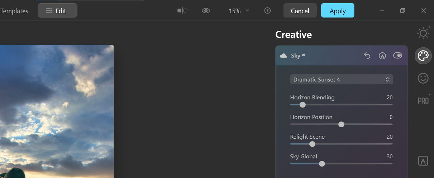Toggle the Sky AI effect switch
The image size is (434, 178).
tap(398, 55)
